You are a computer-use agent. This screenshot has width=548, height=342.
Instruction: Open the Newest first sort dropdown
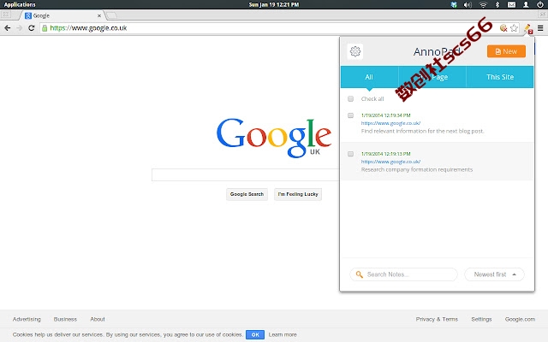point(495,274)
